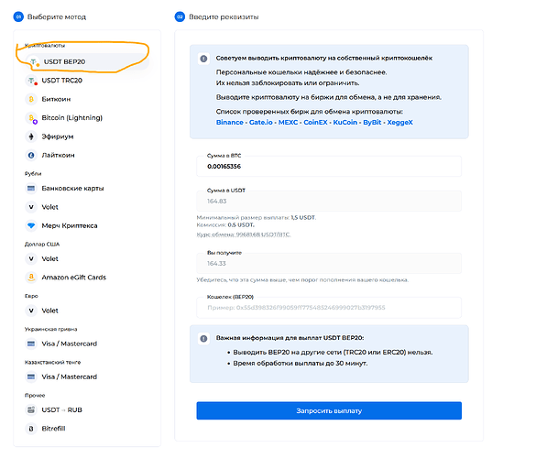Open the Binance exchange link
Image resolution: width=536 pixels, height=458 pixels.
pos(230,123)
